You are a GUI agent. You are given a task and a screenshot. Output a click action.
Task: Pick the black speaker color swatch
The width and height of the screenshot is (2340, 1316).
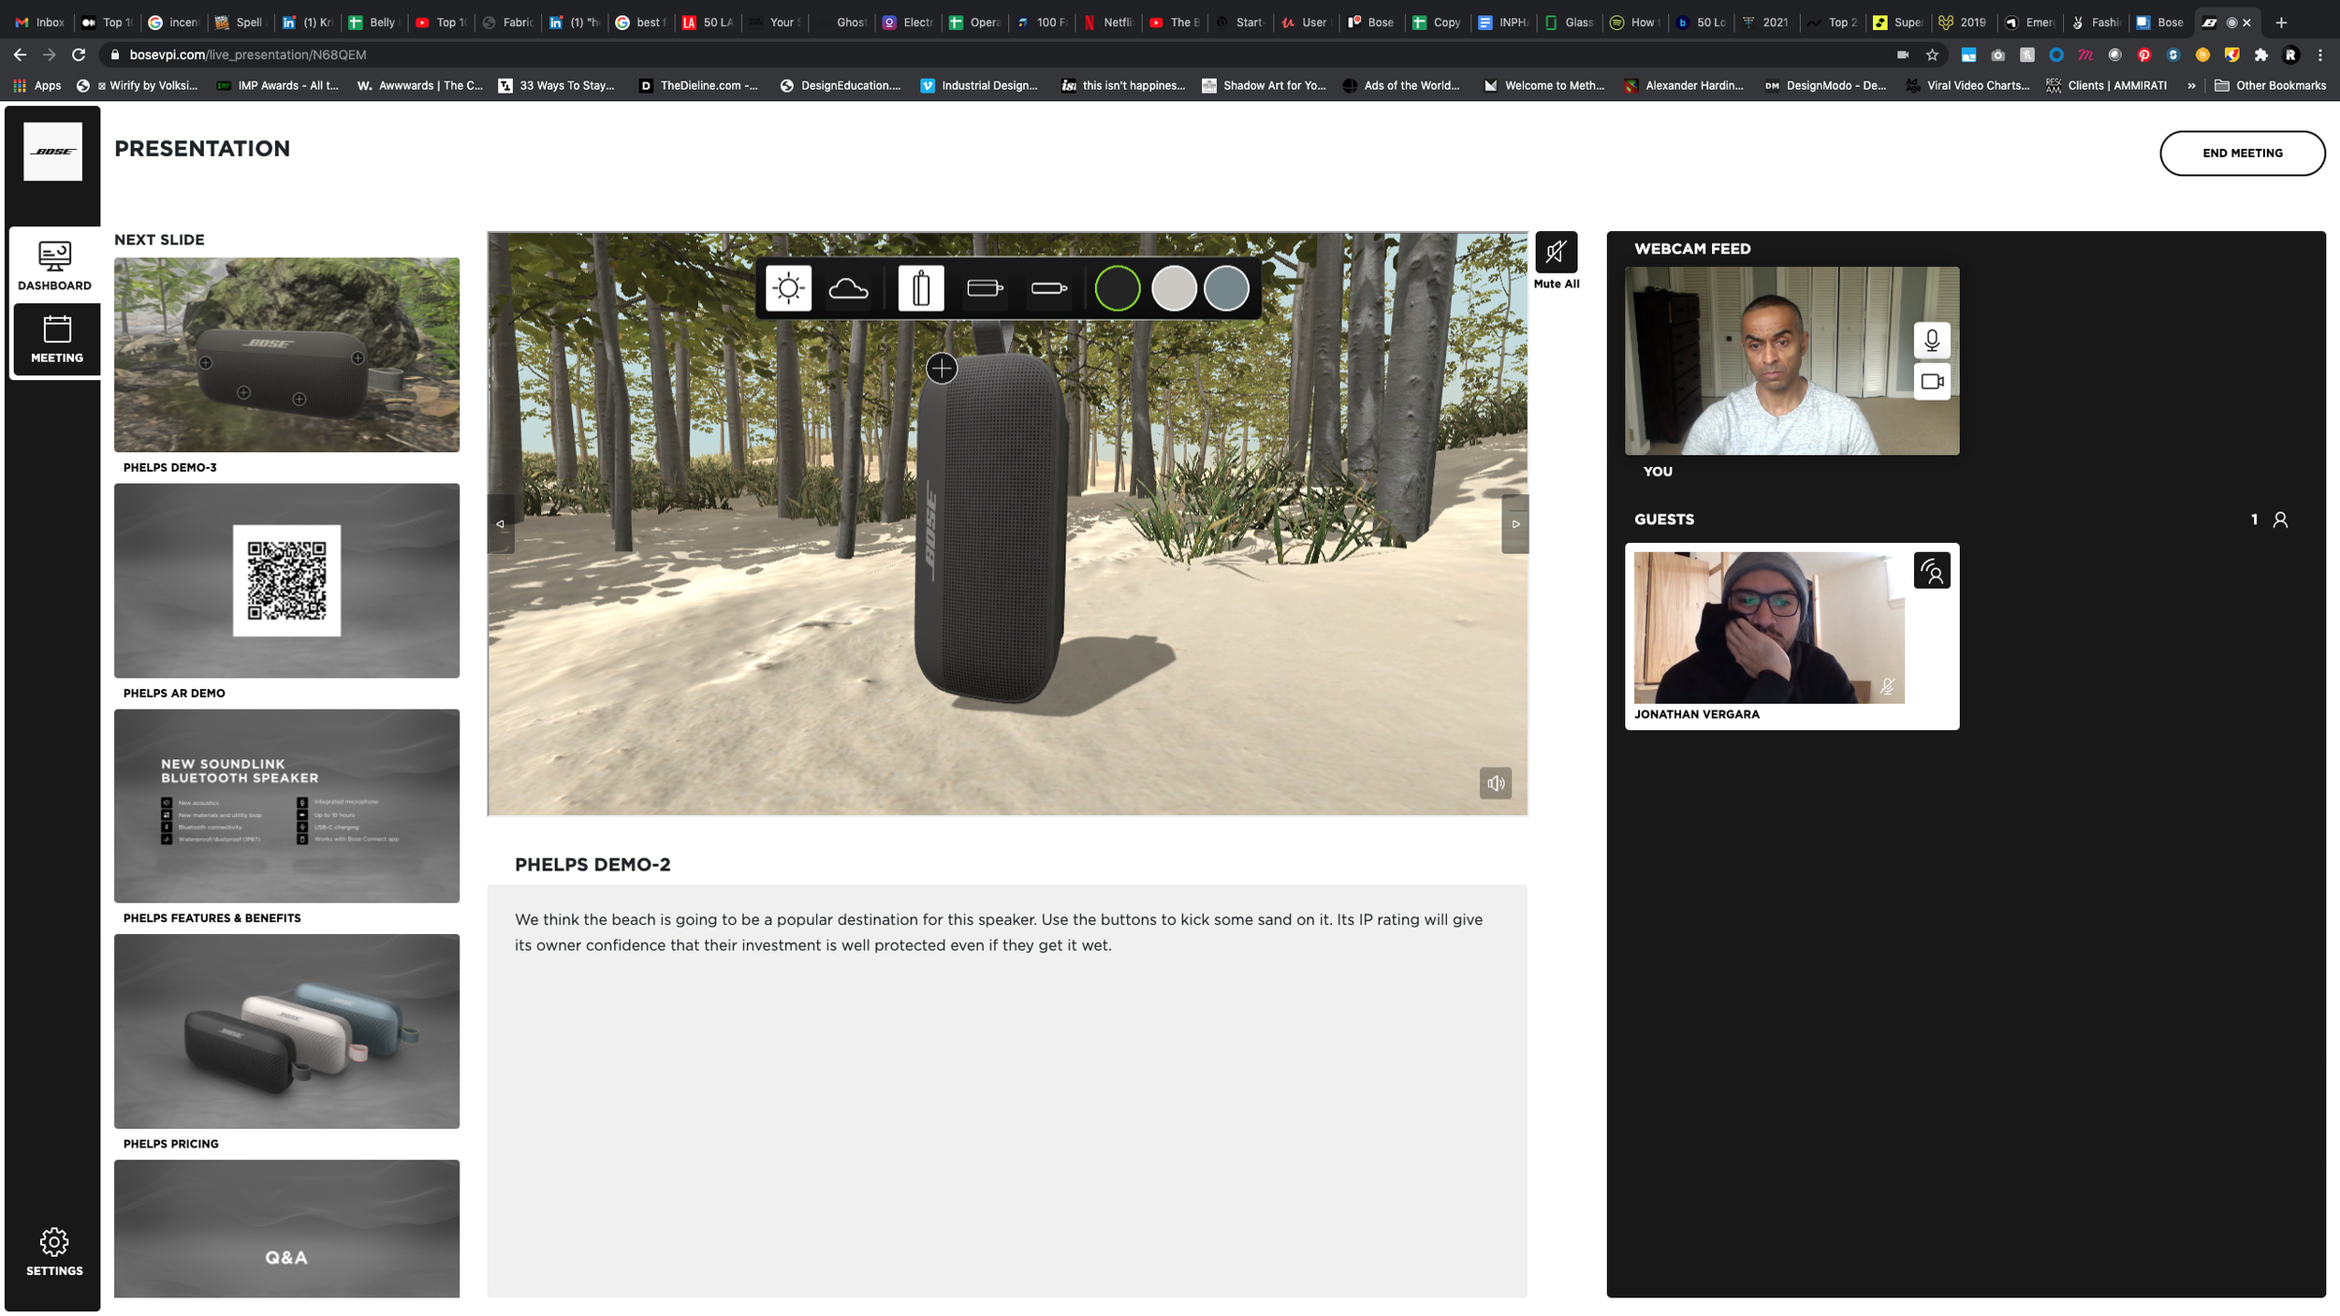point(1117,287)
